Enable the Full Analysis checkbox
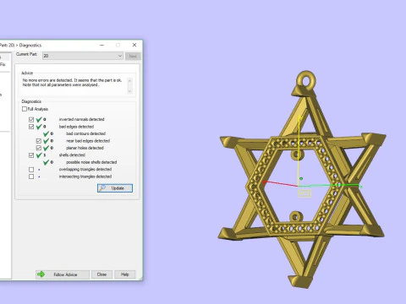Image resolution: width=406 pixels, height=304 pixels. [x=25, y=109]
